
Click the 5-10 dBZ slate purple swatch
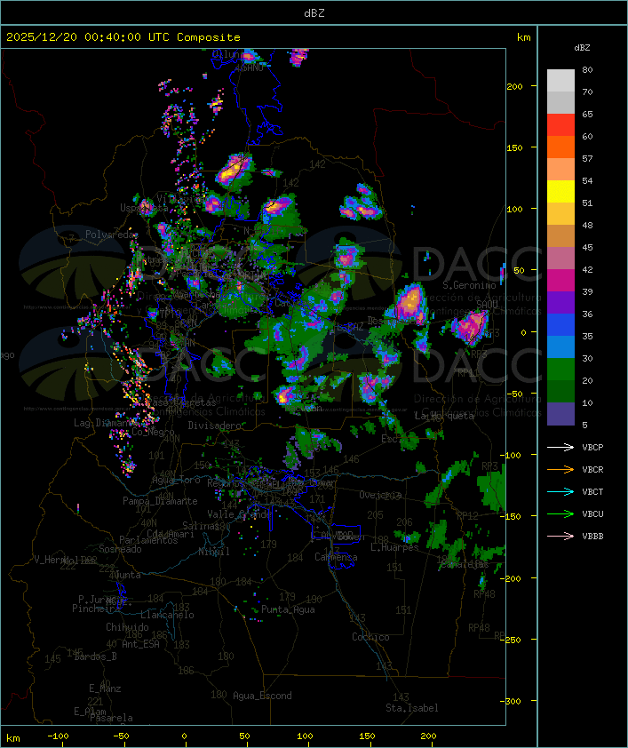(x=560, y=414)
